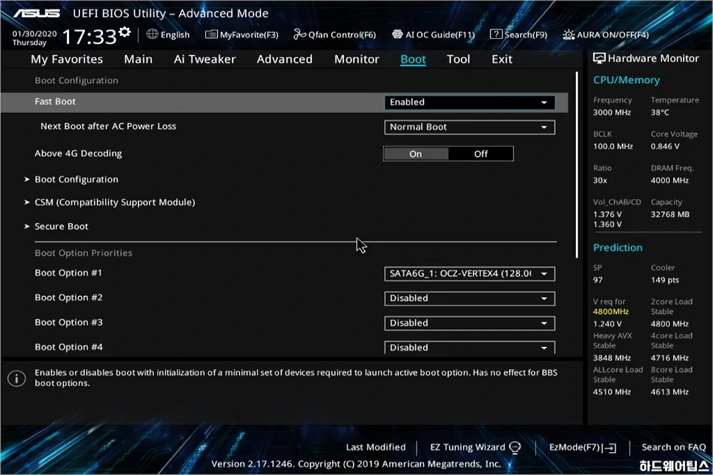Click the Boot Option Priorities heading
The height and width of the screenshot is (475, 713).
click(x=84, y=253)
